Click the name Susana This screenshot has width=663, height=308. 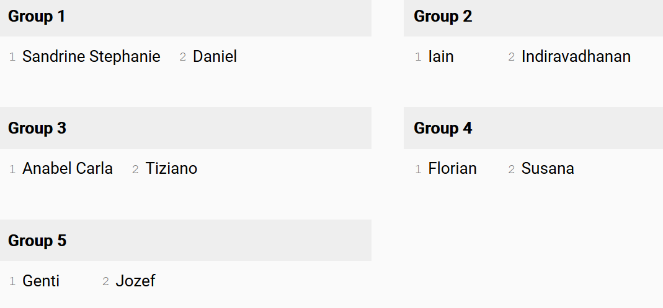548,169
